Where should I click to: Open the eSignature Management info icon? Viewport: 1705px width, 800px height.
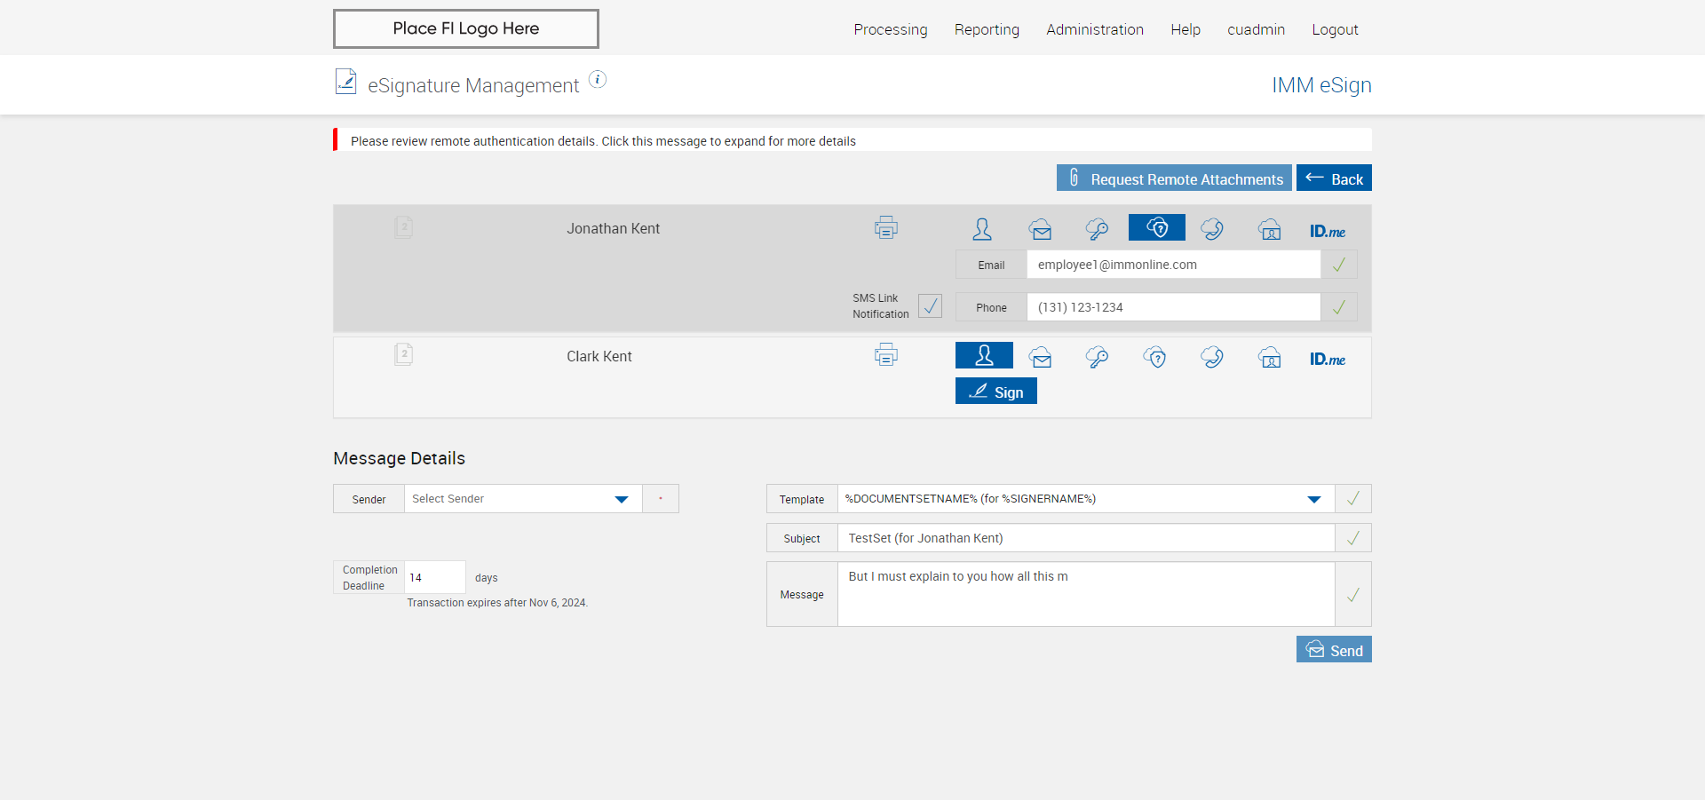[x=598, y=79]
